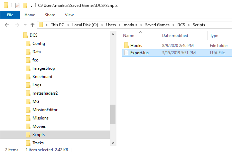Select the Export.lua file icon

click(x=126, y=52)
